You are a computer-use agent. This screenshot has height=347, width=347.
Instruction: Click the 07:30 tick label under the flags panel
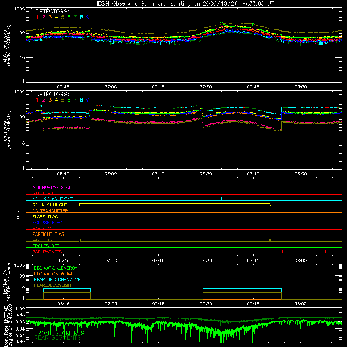206,261
